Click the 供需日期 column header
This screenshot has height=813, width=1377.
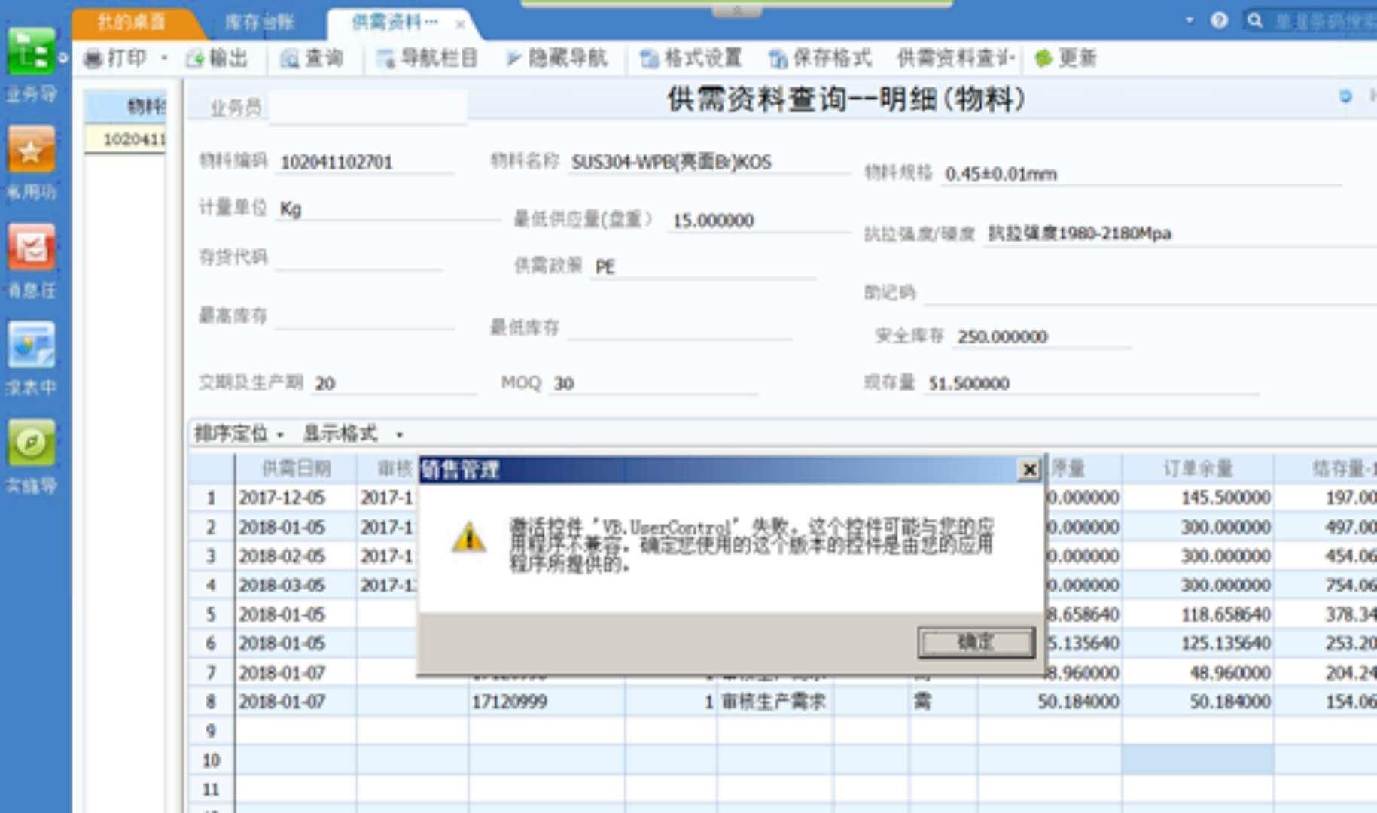point(296,469)
